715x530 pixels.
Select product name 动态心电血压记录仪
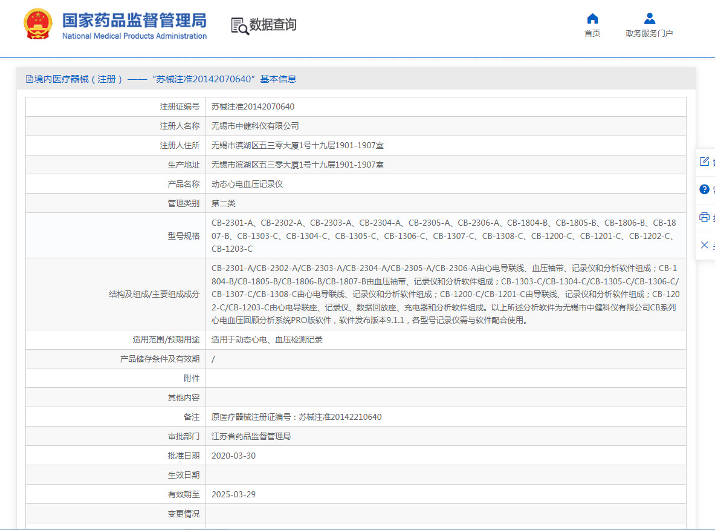pos(247,184)
